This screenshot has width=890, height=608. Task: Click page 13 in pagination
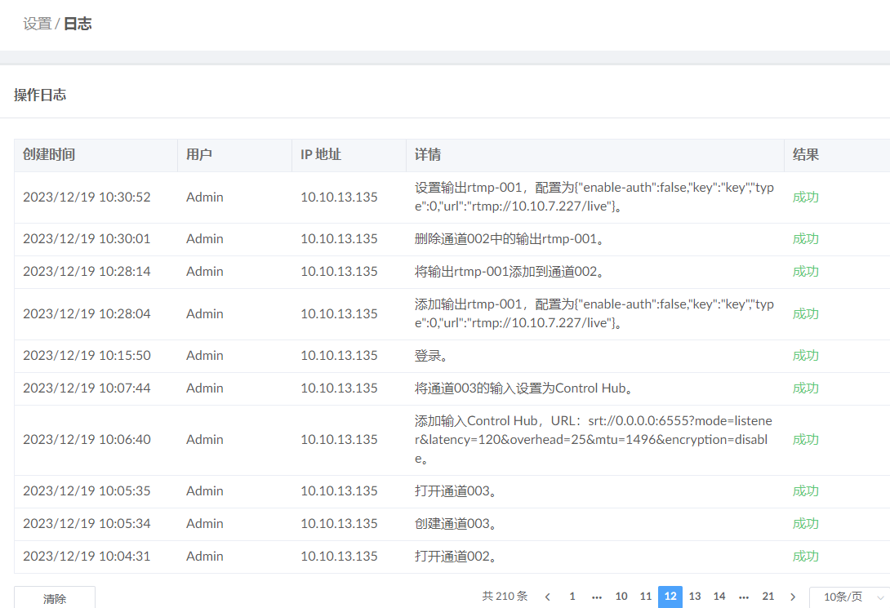point(695,597)
